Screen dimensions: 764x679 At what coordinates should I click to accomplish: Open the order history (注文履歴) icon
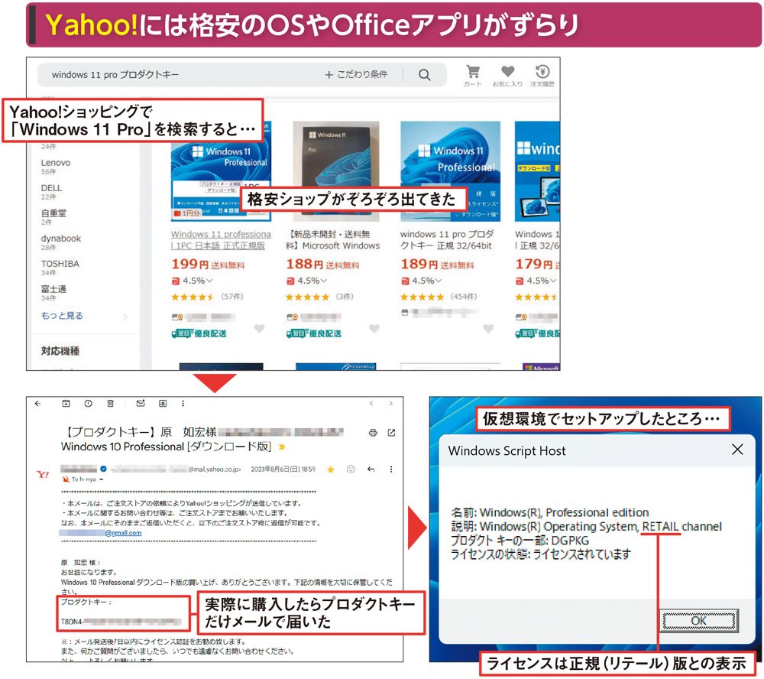542,76
